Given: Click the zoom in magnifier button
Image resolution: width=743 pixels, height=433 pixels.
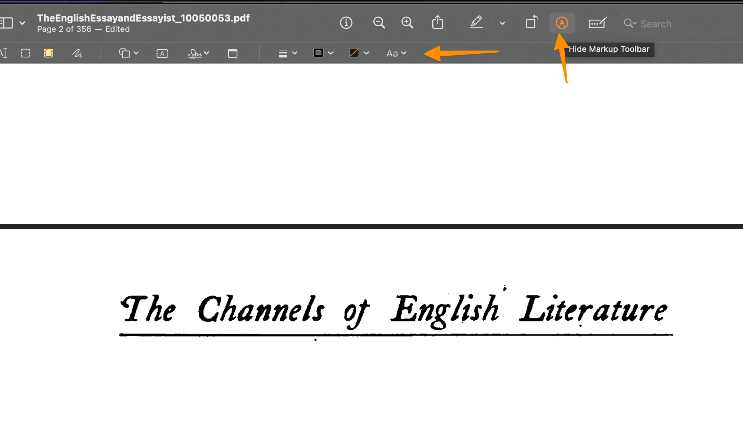Looking at the screenshot, I should click(x=407, y=23).
